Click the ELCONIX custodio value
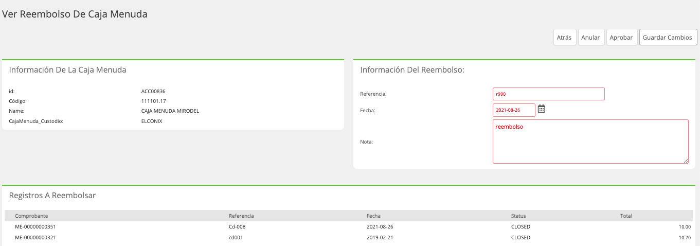The width and height of the screenshot is (700, 246). pos(152,121)
